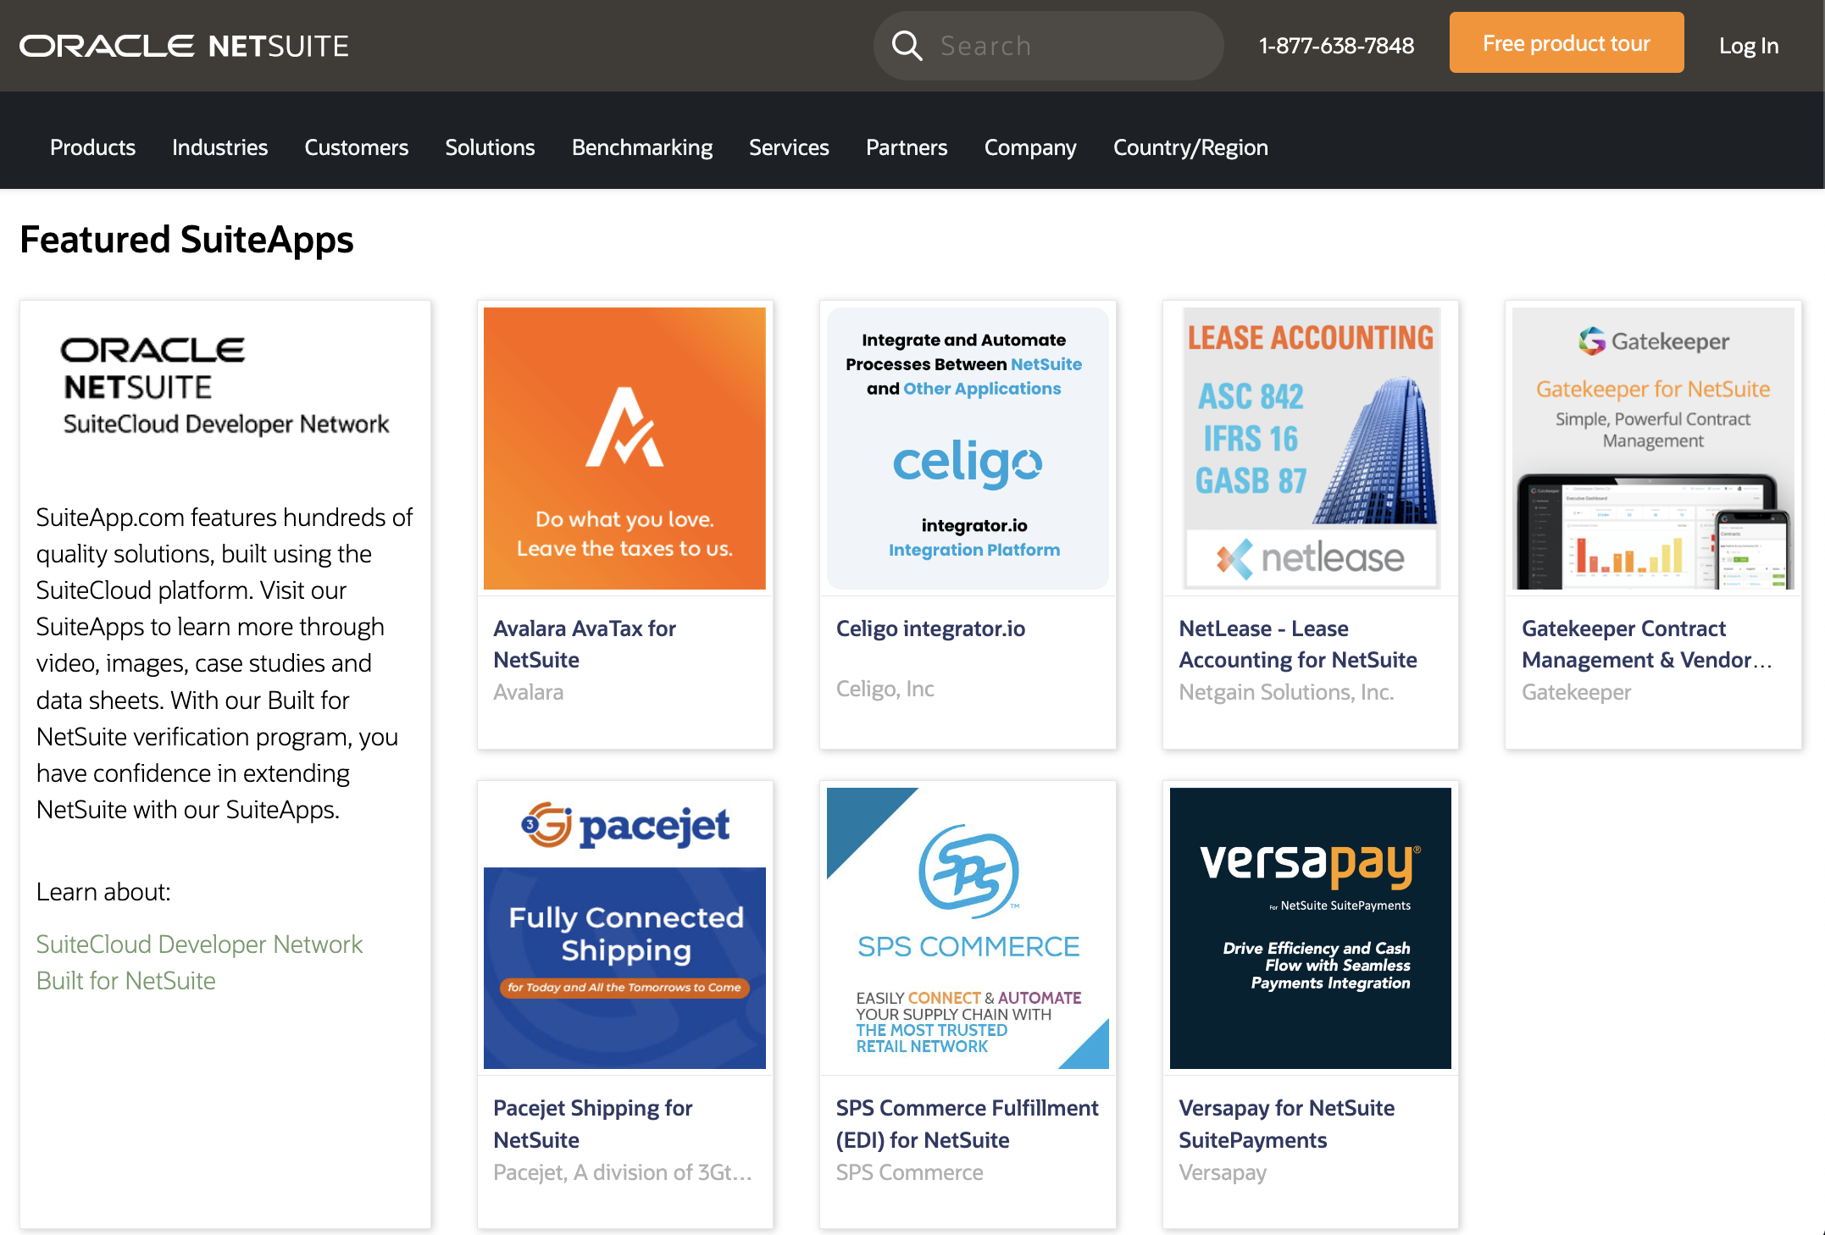
Task: Open the Industries navigation dropdown
Action: click(x=219, y=147)
